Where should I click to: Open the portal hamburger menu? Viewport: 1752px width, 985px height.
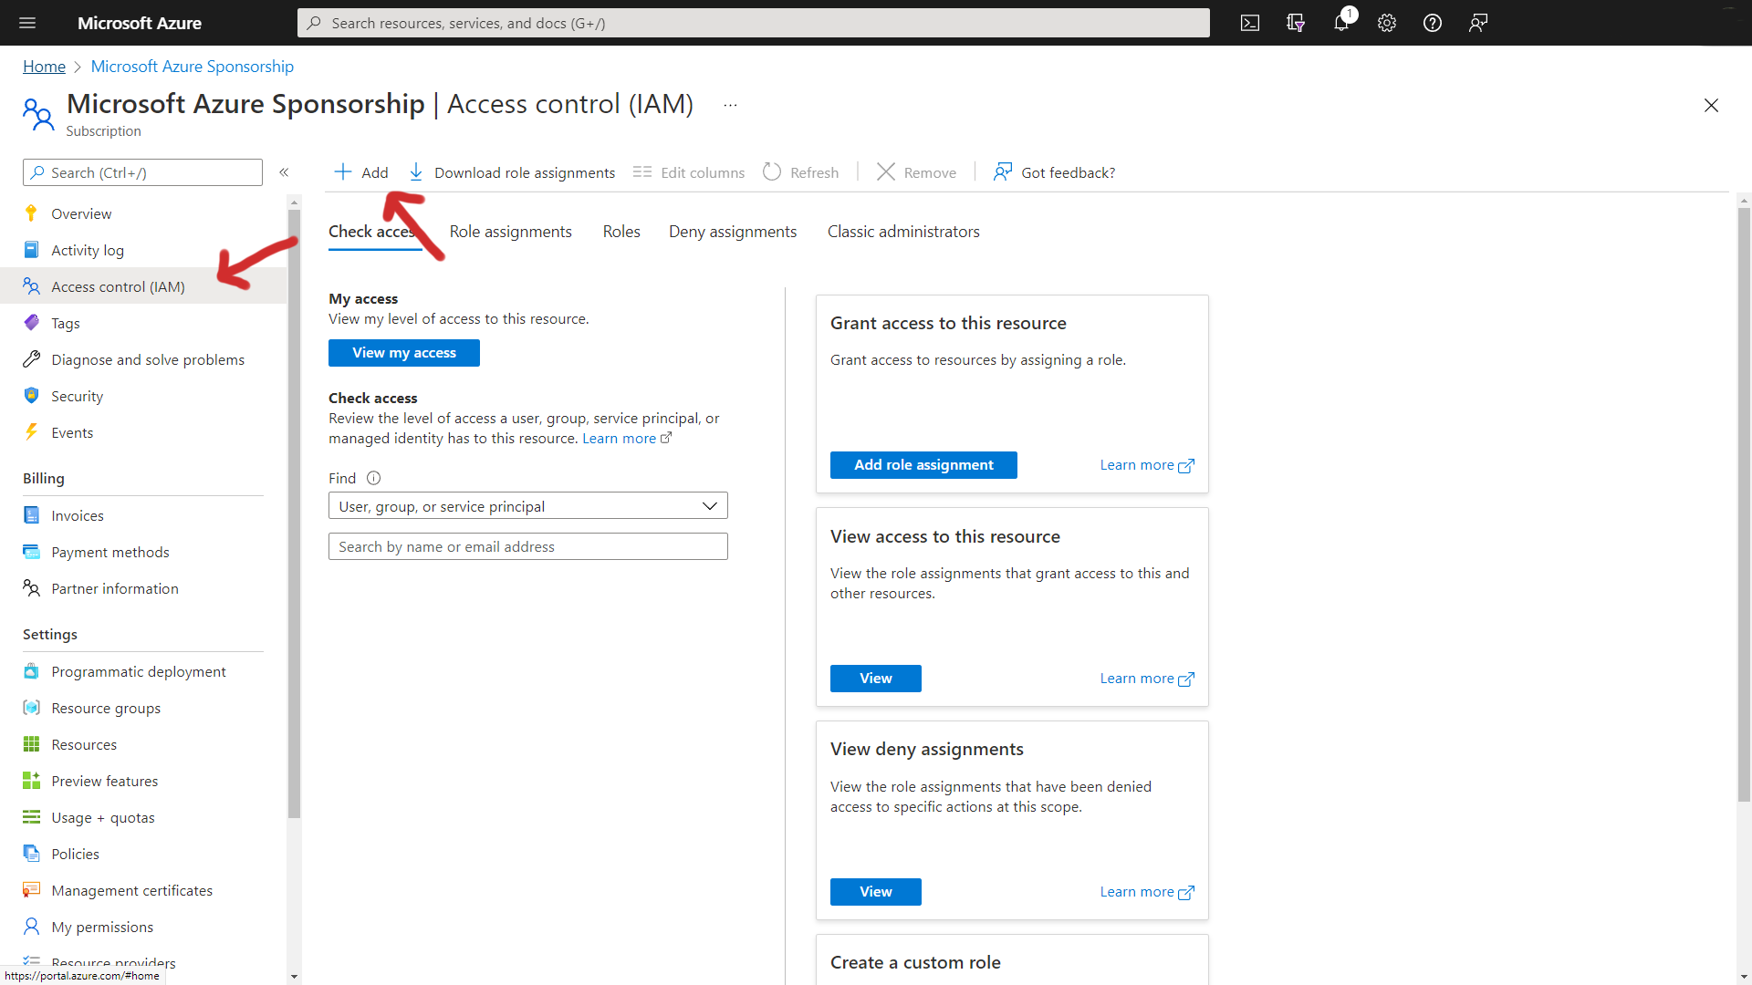click(27, 23)
